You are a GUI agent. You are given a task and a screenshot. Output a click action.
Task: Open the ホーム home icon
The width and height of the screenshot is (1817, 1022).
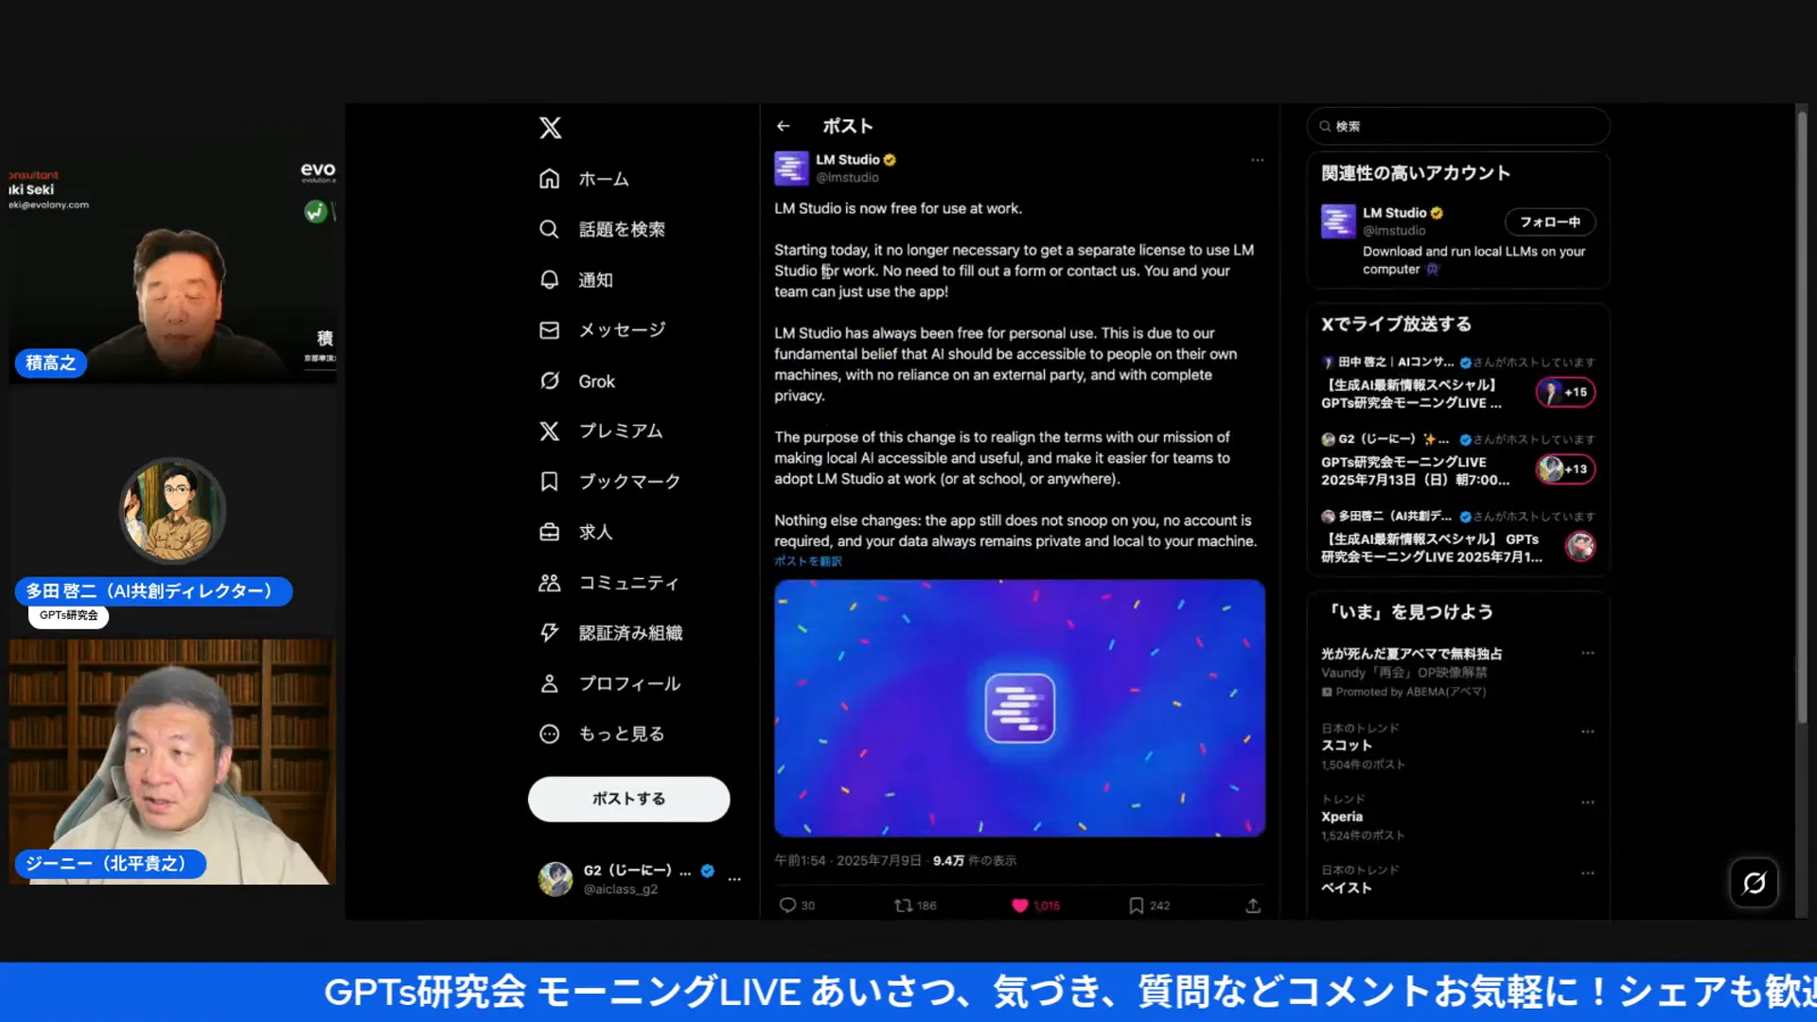[549, 179]
